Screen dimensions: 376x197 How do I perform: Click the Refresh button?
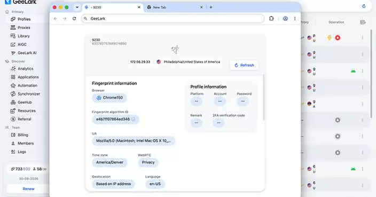pos(244,65)
